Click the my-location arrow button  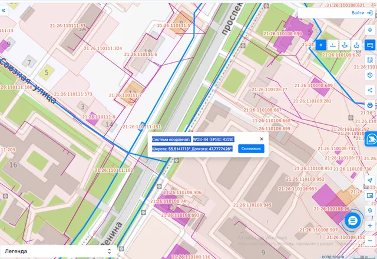(370, 181)
